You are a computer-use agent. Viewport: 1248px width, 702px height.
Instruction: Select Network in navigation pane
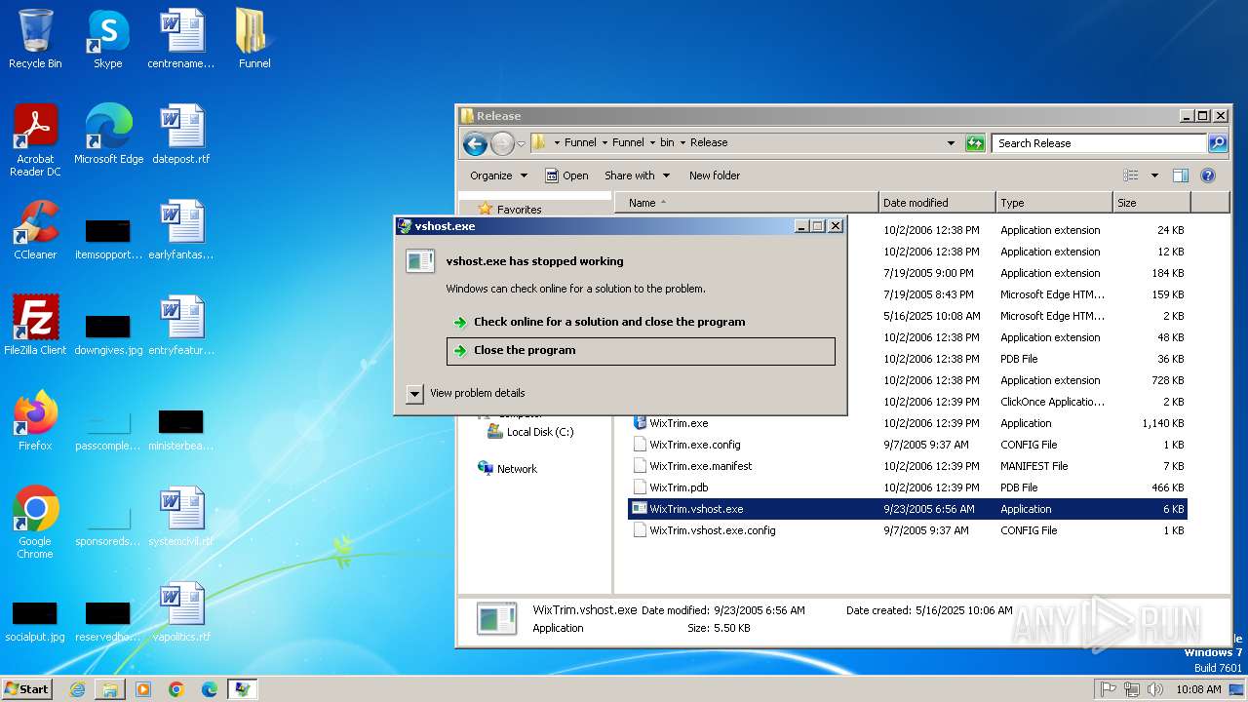[x=517, y=469]
